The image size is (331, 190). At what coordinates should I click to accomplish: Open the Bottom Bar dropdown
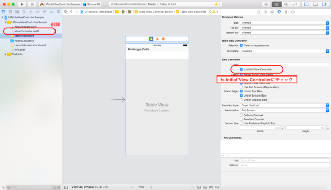coord(284,33)
